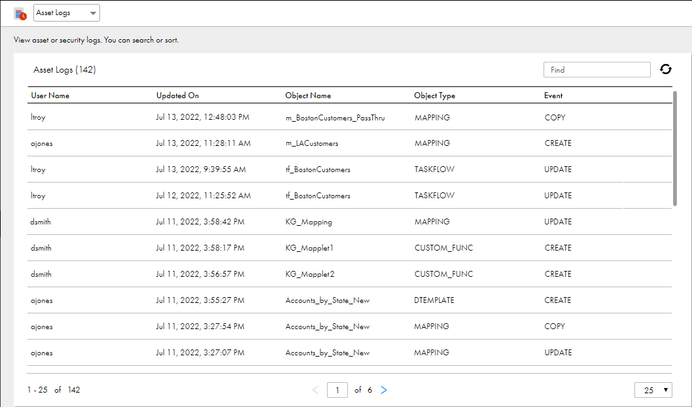Click UPDATE event for KG_Mapping
The height and width of the screenshot is (407, 692).
[558, 222]
